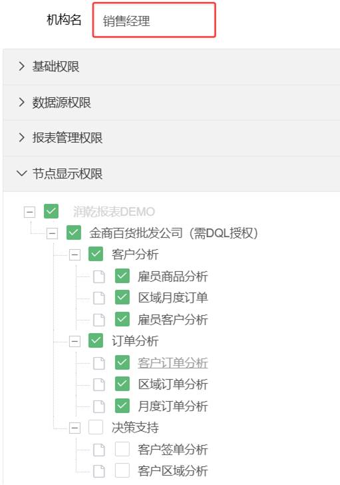Click the document icon beside 月度订单分析
This screenshot has width=340, height=485.
click(x=99, y=406)
